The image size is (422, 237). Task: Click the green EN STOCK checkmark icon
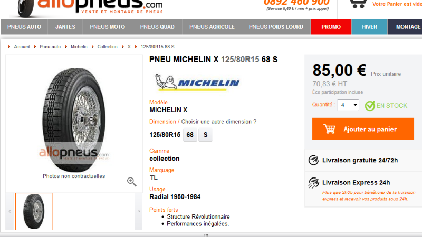[370, 106]
